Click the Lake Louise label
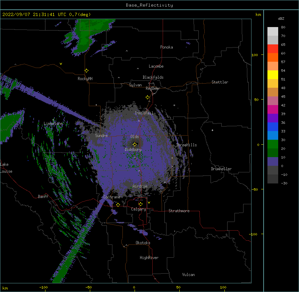 coord(6,168)
